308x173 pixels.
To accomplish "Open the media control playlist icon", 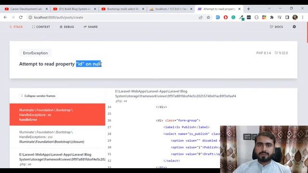I will pos(280,17).
